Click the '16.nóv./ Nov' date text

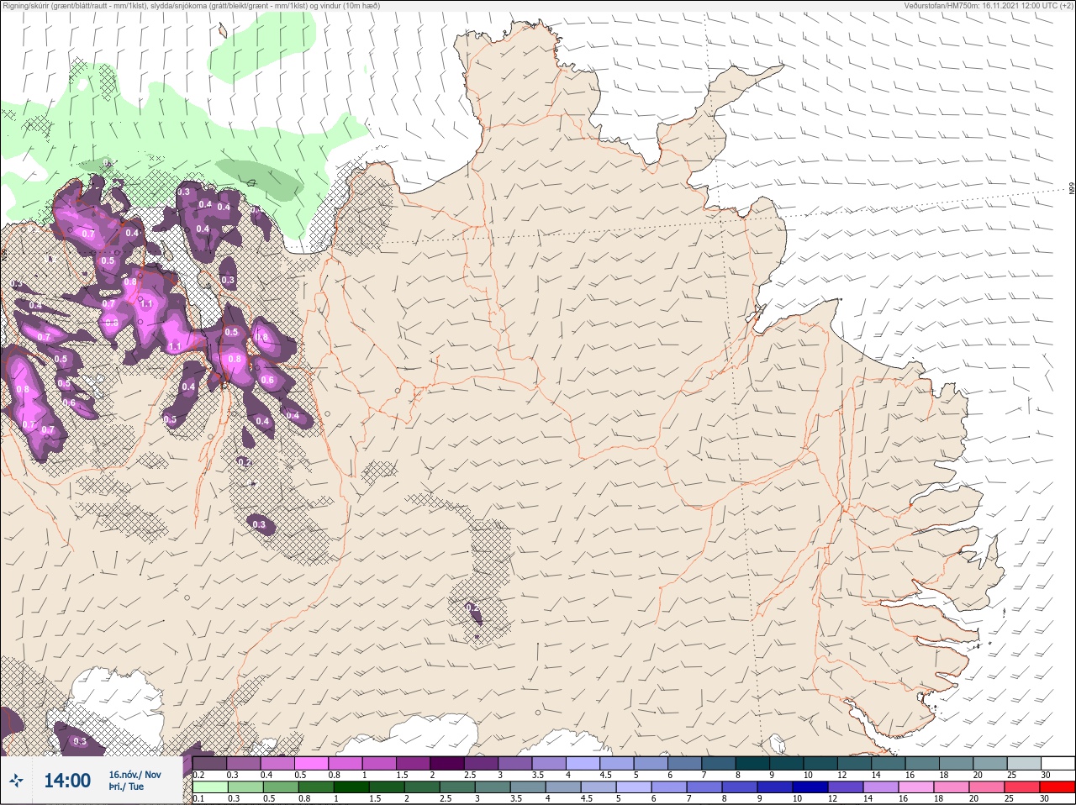tap(134, 775)
